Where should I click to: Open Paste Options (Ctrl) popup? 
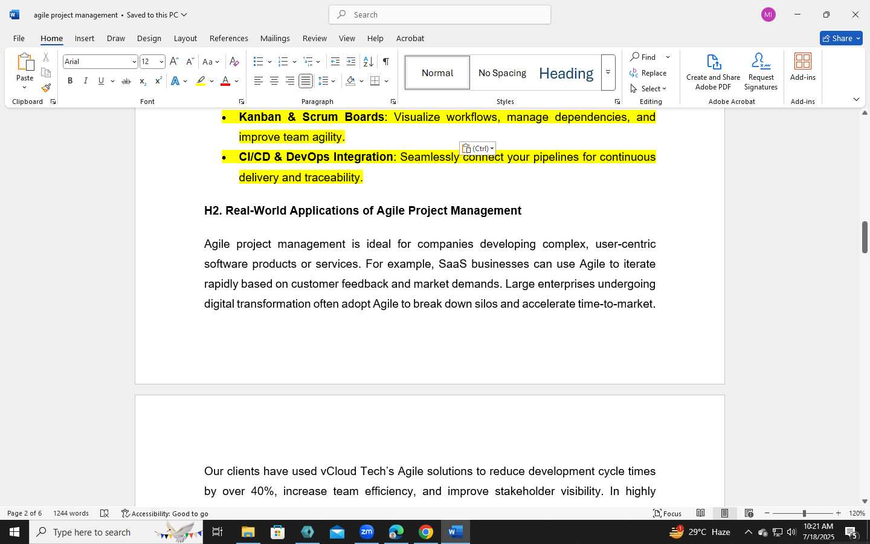[x=477, y=149]
